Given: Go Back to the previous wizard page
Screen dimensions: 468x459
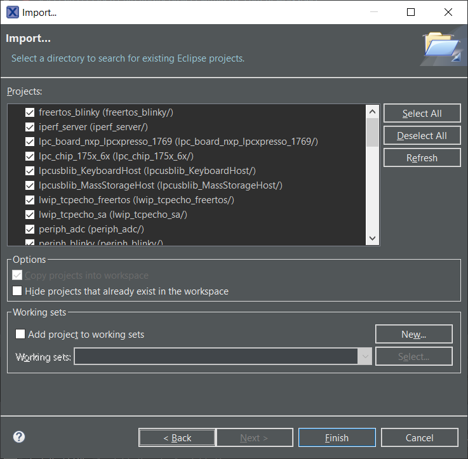Looking at the screenshot, I should 177,437.
